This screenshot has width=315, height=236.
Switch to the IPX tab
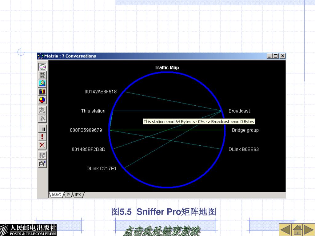pos(78,195)
